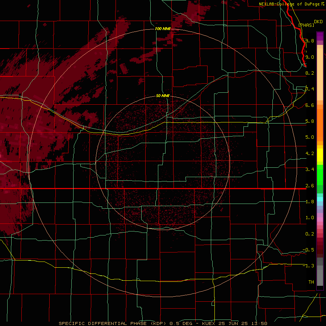The image size is (326, 326).
Task: Click the 6.6 legend value
Action: pos(310,105)
